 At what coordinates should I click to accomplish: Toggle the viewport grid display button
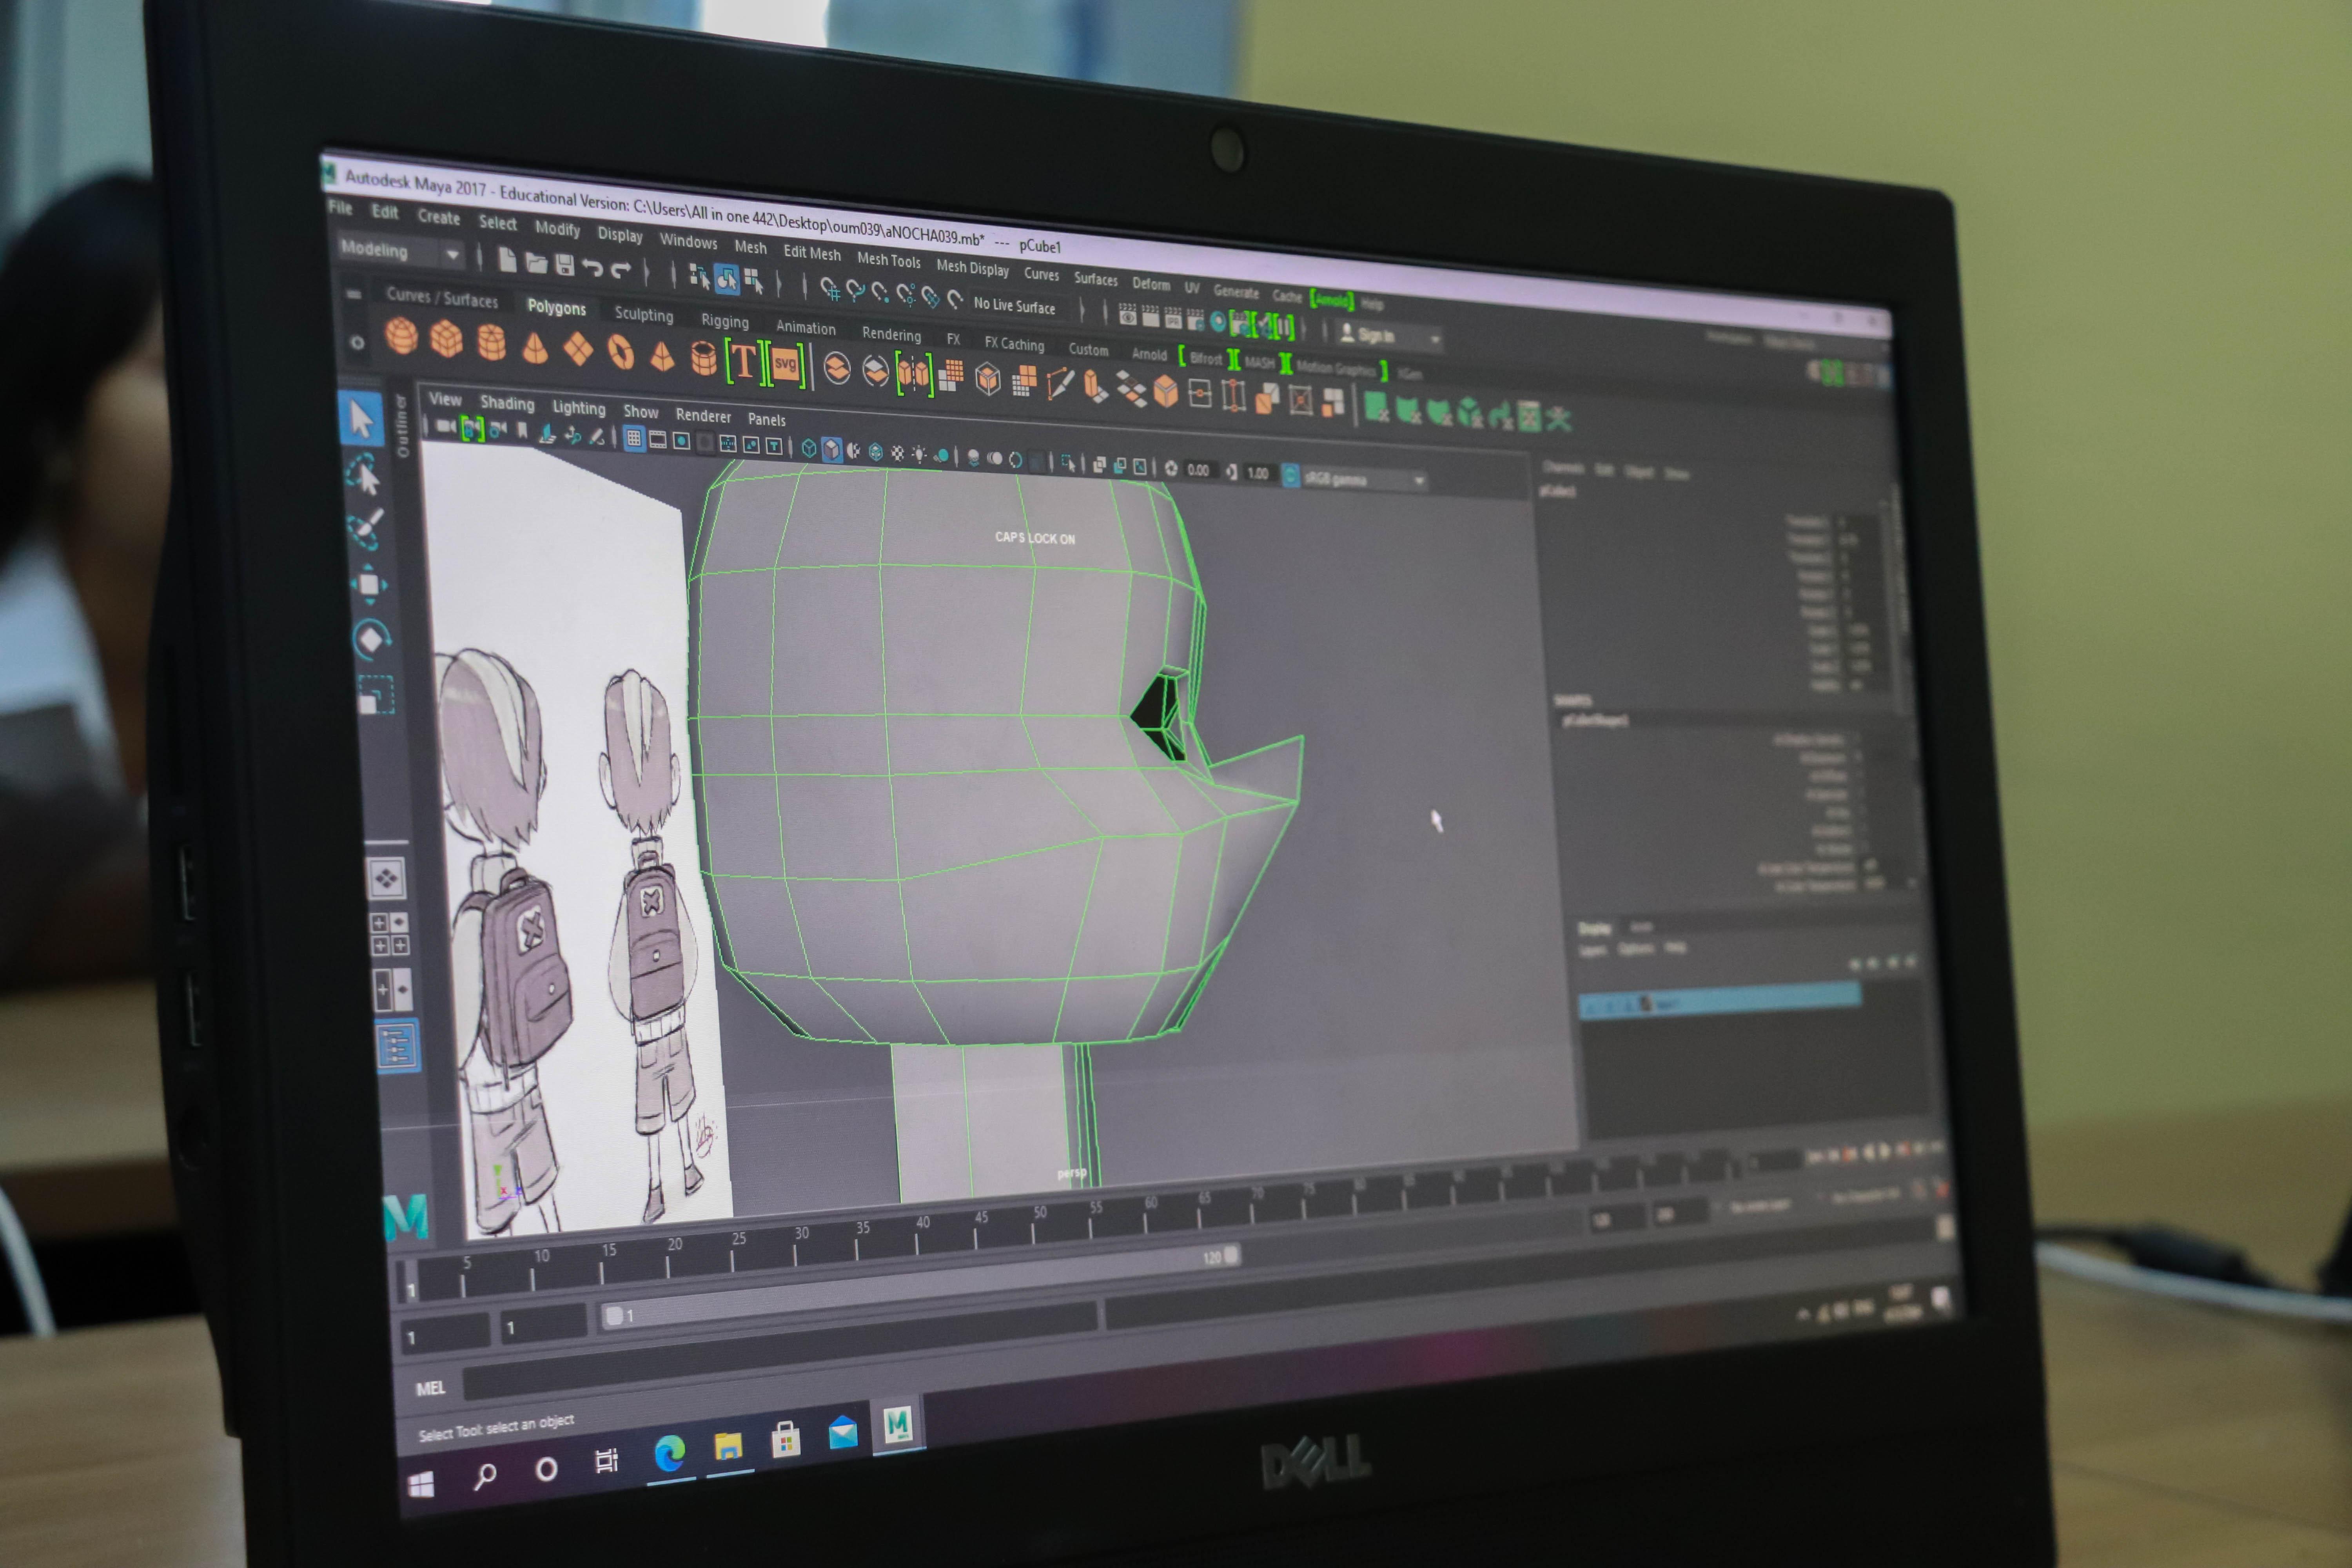[633, 439]
